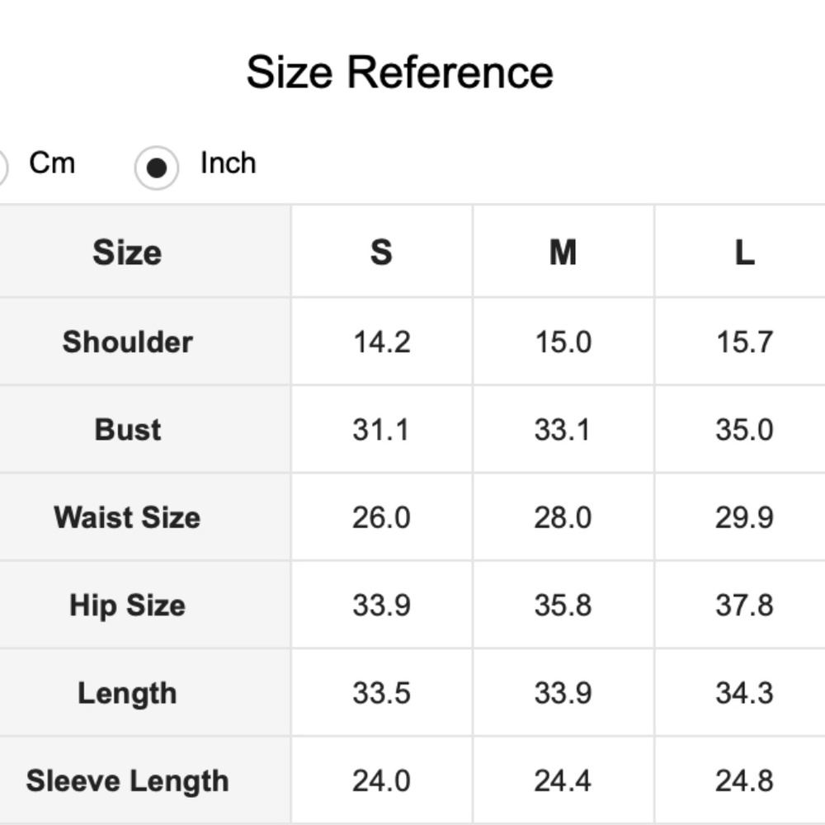The height and width of the screenshot is (825, 825).
Task: Select the Cm radio button
Action: (2, 167)
